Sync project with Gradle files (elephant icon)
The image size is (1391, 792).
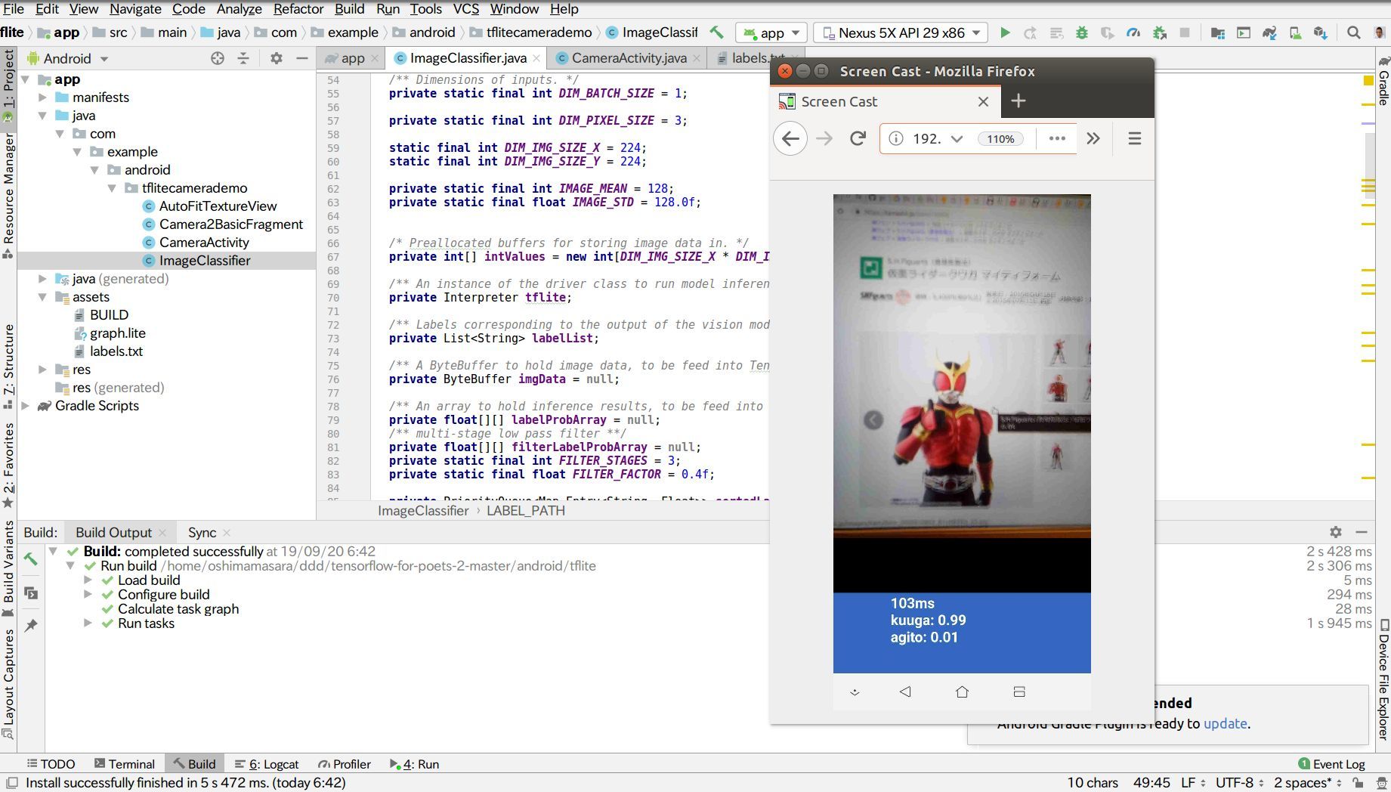click(x=1269, y=32)
